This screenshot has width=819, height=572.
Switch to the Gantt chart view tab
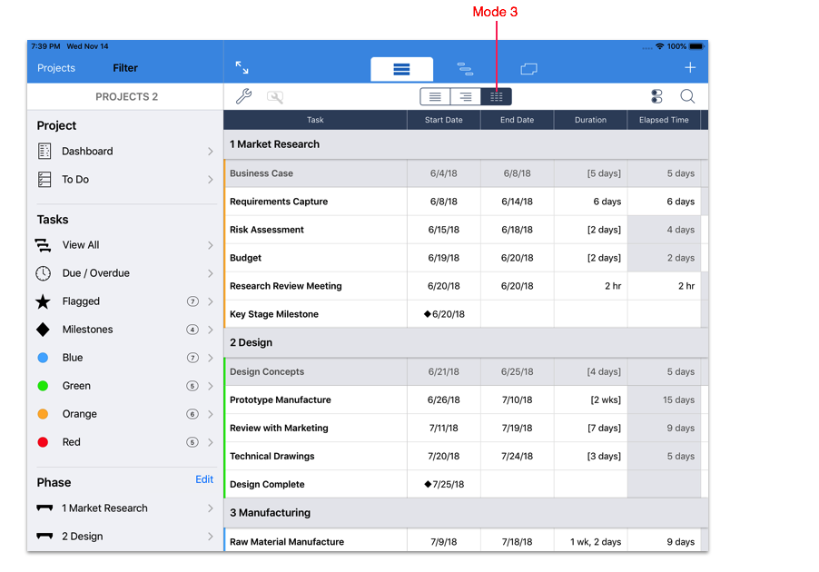coord(465,69)
